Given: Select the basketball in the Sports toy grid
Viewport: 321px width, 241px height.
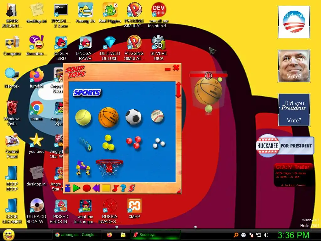Looking at the screenshot, I should (x=108, y=117).
